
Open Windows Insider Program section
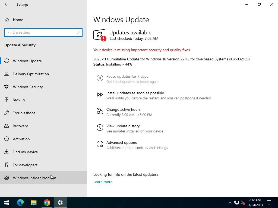tap(43, 178)
